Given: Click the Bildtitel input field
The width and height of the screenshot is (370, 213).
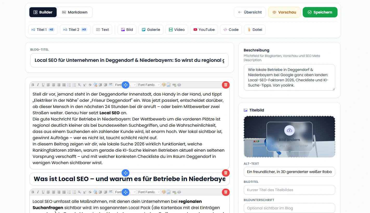Looking at the screenshot, I should click(289, 190).
